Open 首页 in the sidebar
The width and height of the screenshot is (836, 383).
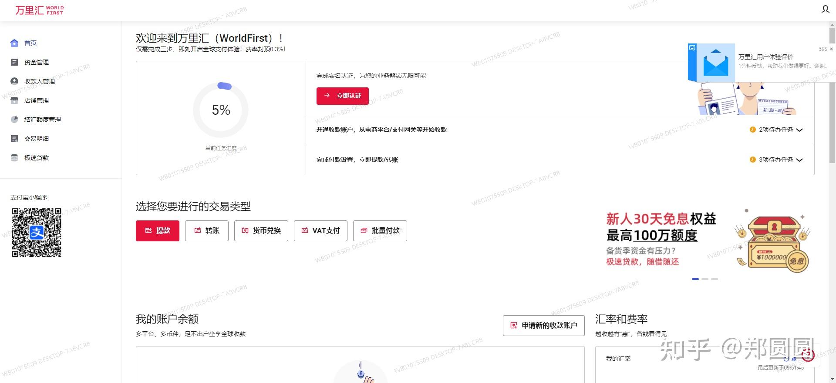pyautogui.click(x=30, y=43)
